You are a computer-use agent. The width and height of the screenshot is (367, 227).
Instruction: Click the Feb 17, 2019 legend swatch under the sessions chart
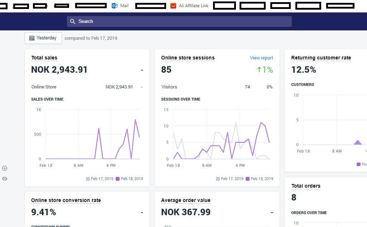pos(218,179)
